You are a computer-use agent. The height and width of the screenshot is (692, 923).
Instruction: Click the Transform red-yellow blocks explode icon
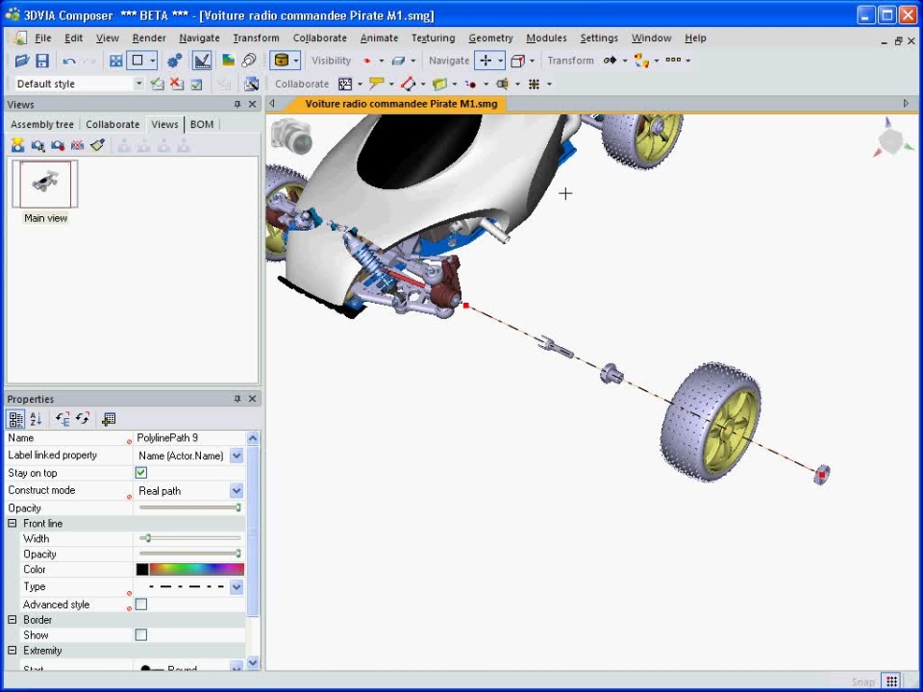[x=641, y=60]
